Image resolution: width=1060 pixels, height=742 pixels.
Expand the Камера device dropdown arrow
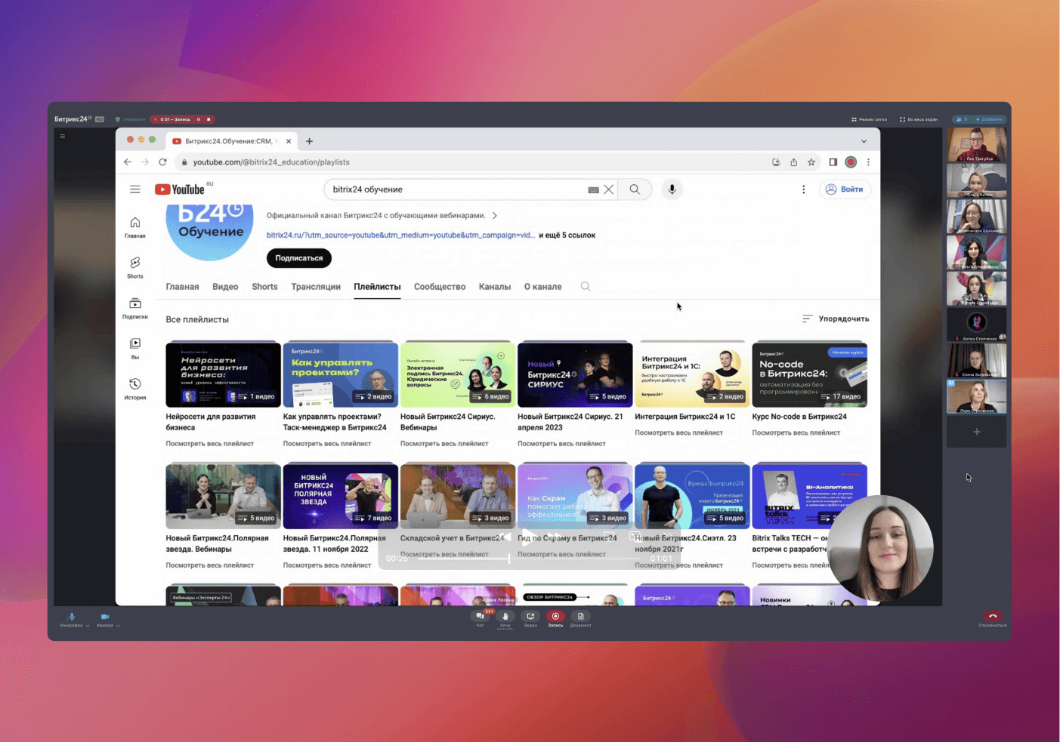pos(118,626)
